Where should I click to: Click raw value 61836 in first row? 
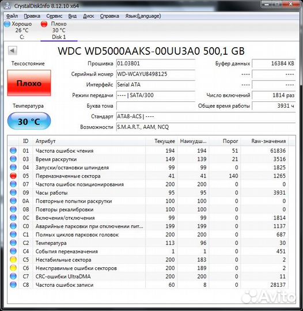point(278,151)
